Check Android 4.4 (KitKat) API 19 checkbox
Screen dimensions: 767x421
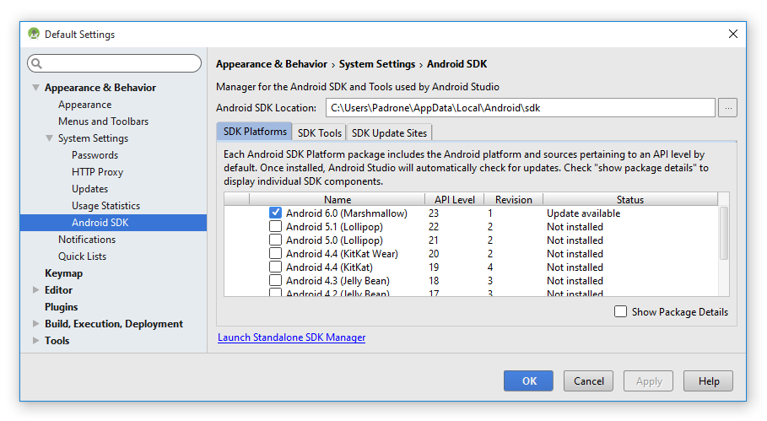point(275,267)
